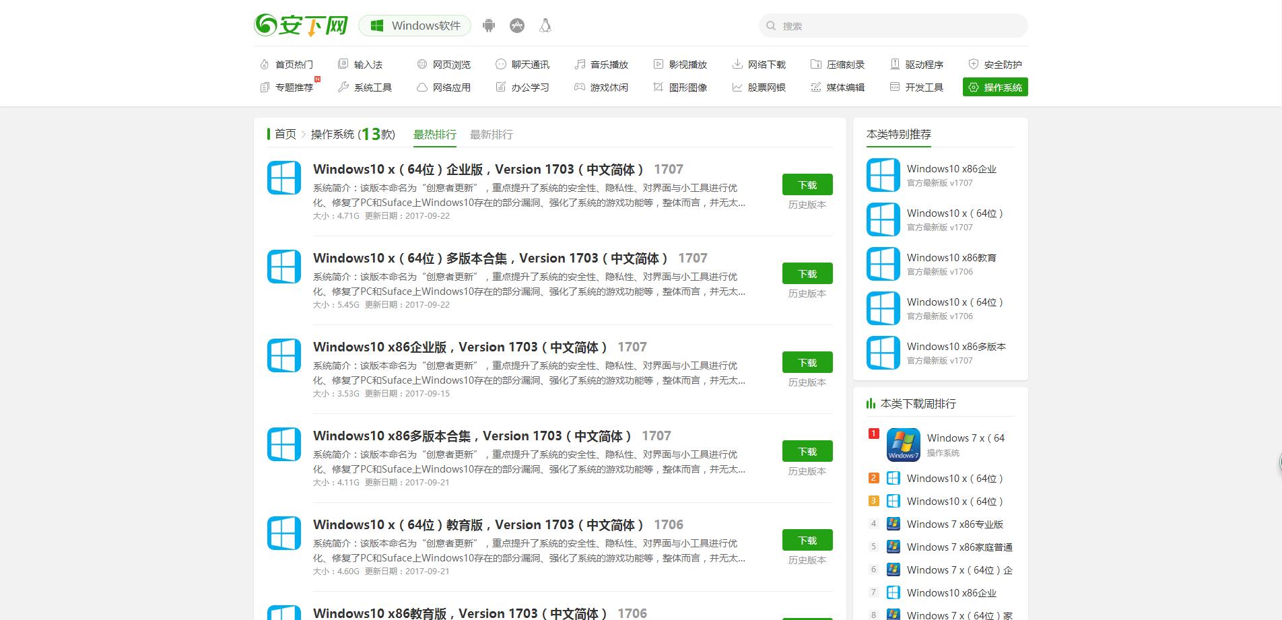Image resolution: width=1282 pixels, height=620 pixels.
Task: Open 音乐播放 category
Action: tap(601, 65)
